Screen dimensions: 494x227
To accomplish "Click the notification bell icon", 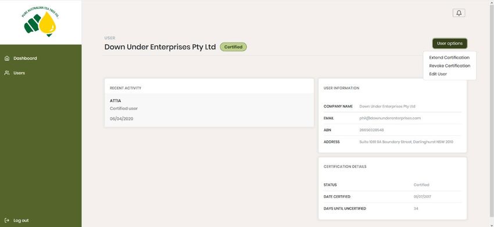I will tap(459, 13).
